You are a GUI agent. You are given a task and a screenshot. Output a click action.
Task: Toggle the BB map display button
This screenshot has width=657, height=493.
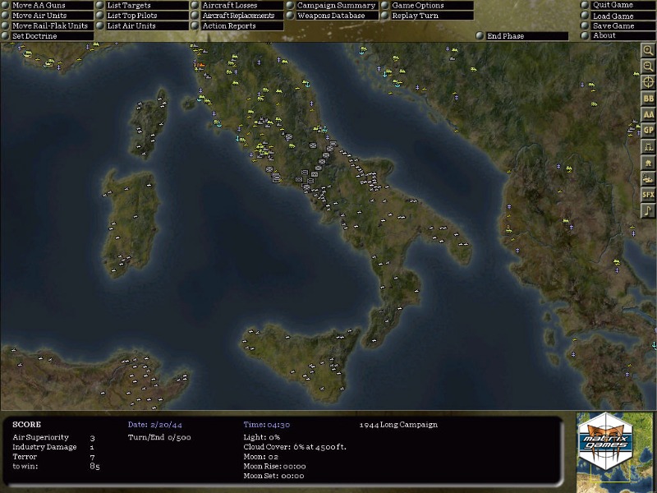click(648, 99)
